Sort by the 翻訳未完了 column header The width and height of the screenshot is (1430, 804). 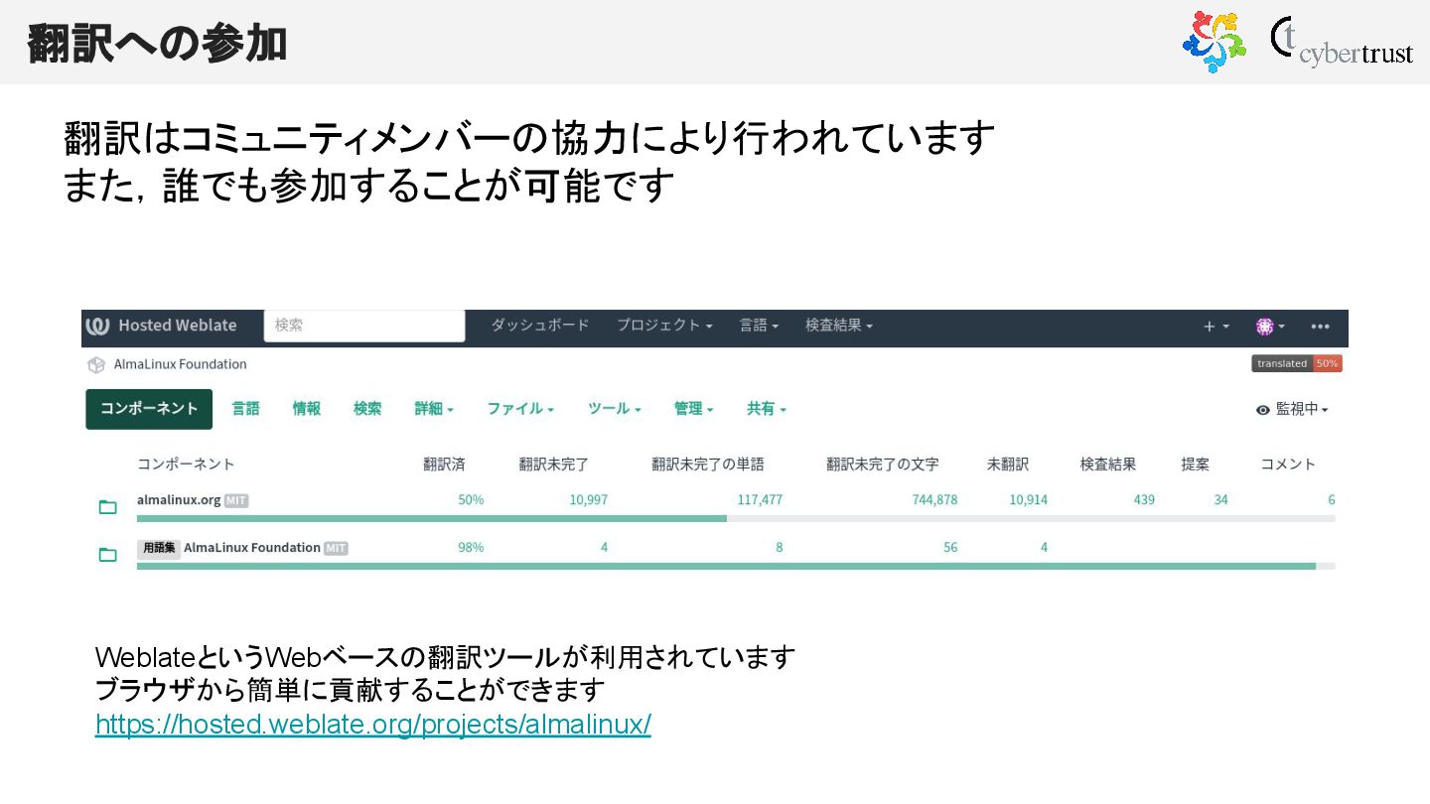[x=554, y=465]
